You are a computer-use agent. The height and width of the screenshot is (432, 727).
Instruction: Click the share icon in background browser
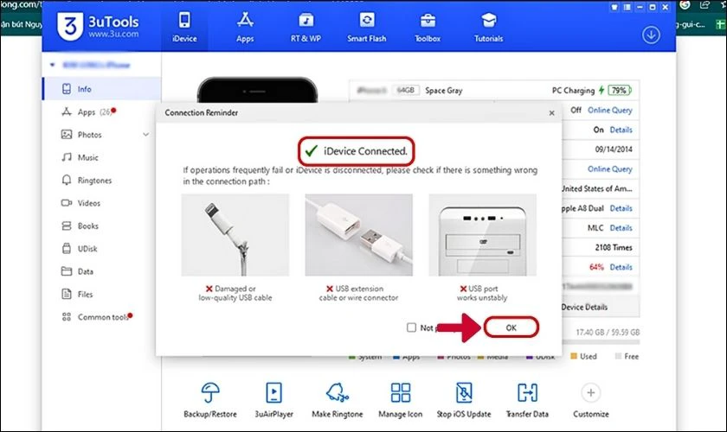click(x=704, y=5)
